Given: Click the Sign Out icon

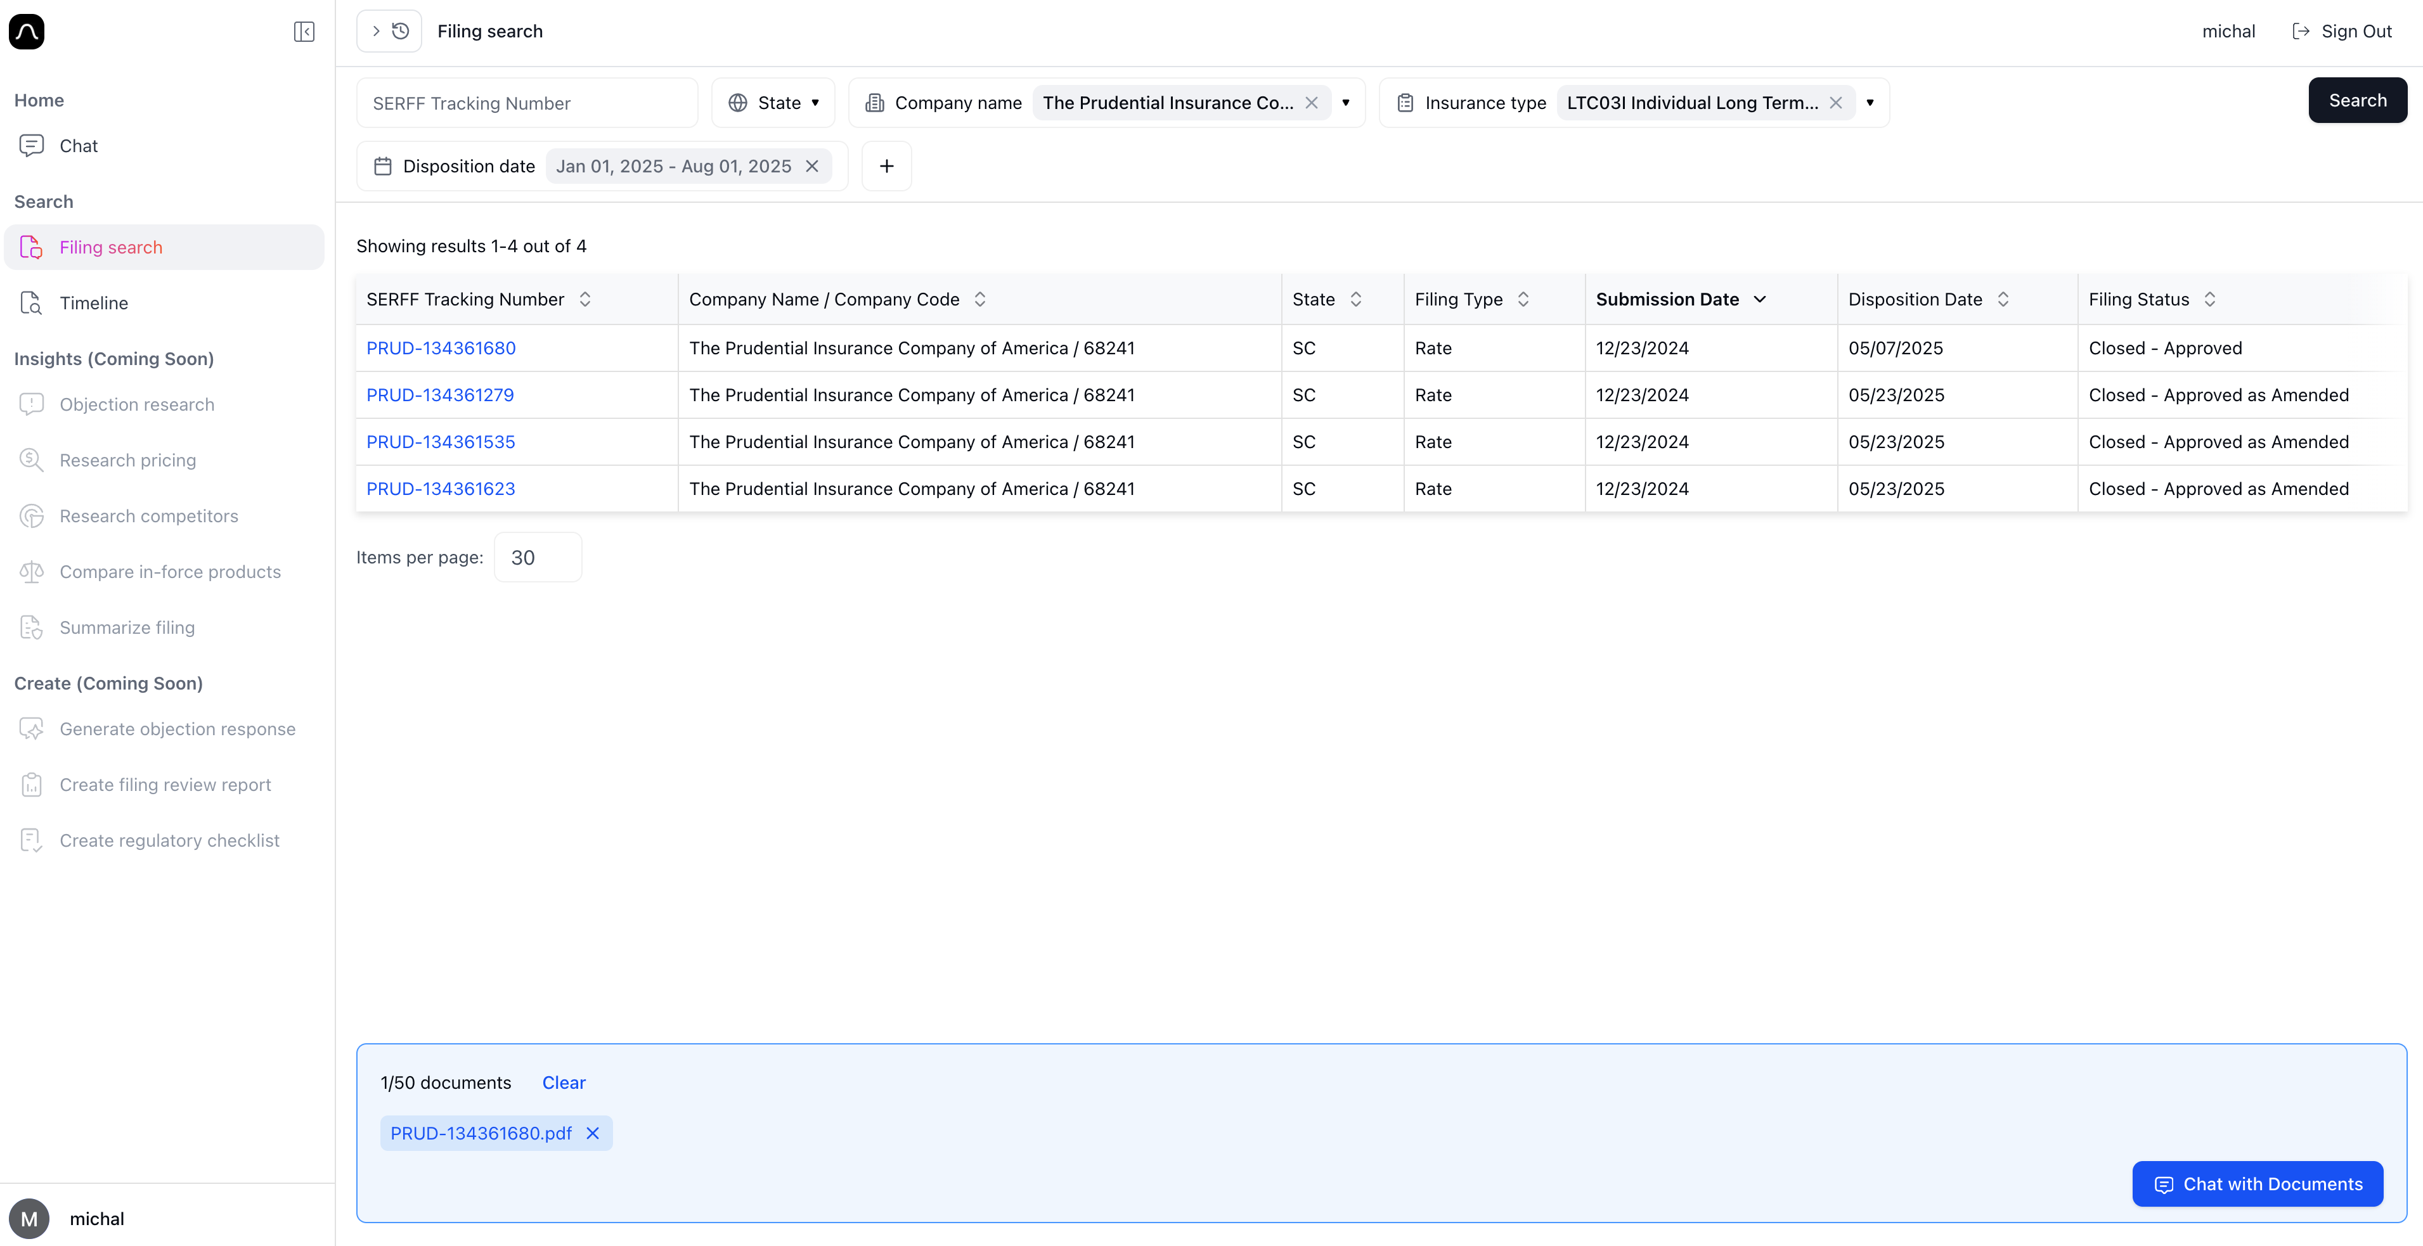Looking at the screenshot, I should pos(2301,31).
